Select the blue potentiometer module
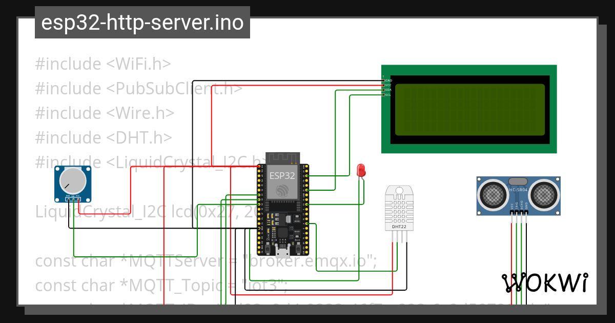This screenshot has width=615, height=323. coord(73,185)
